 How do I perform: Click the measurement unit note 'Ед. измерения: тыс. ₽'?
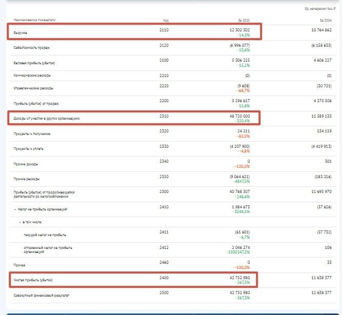pyautogui.click(x=320, y=9)
